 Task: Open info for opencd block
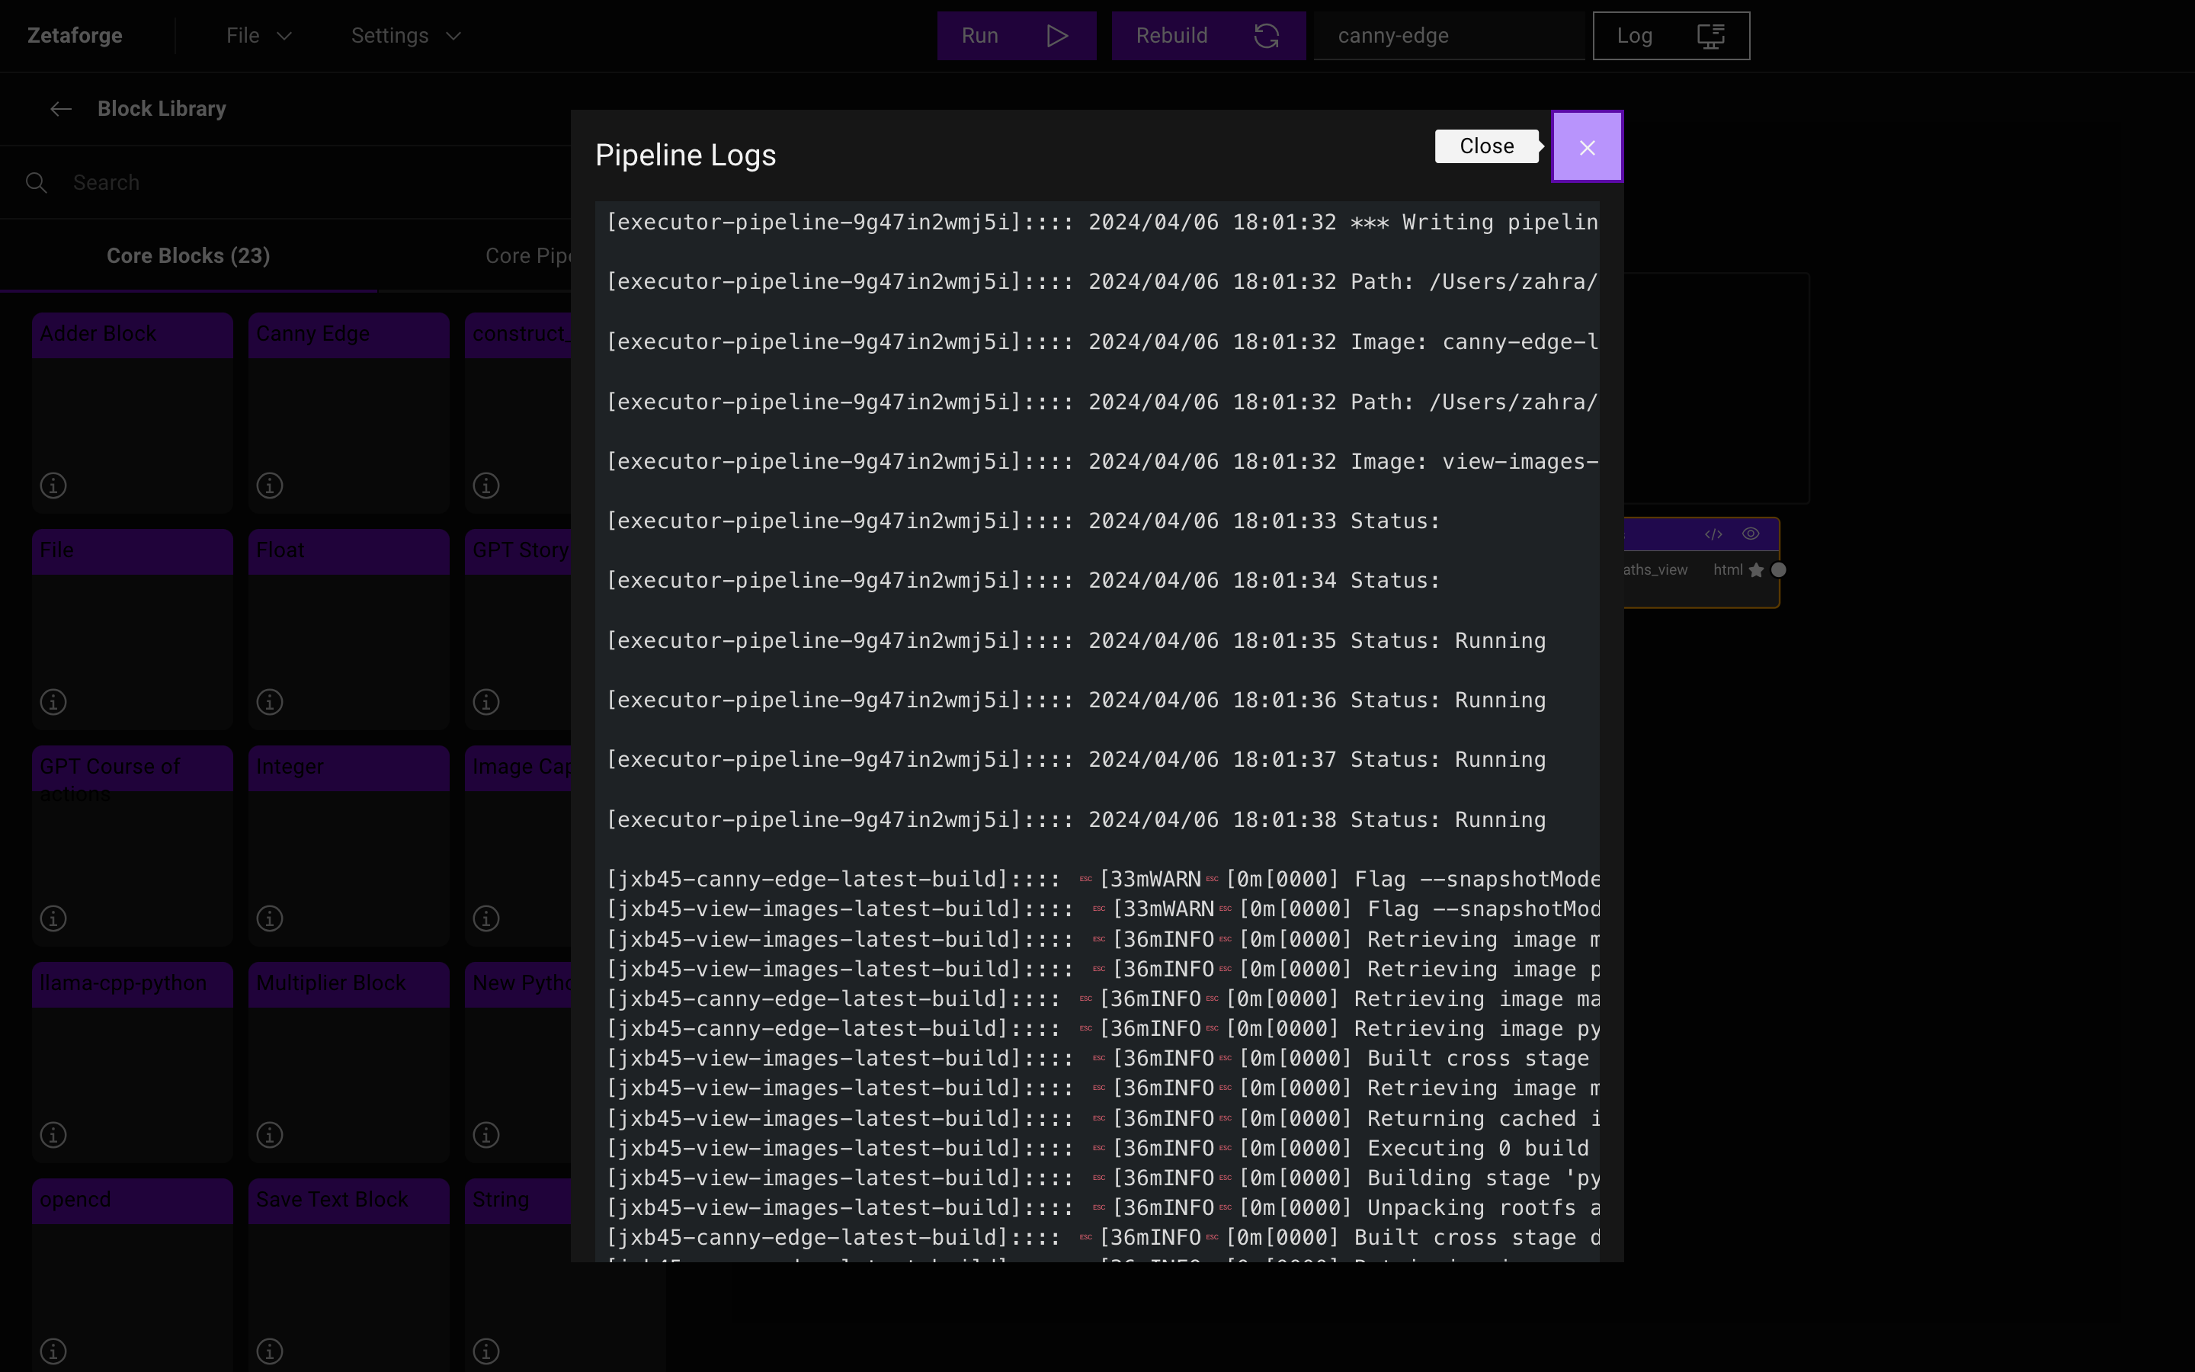(x=53, y=1351)
